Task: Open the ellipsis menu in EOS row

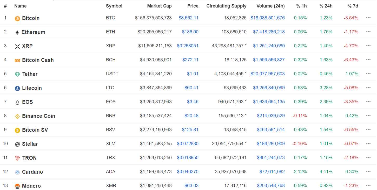Action: 368,102
